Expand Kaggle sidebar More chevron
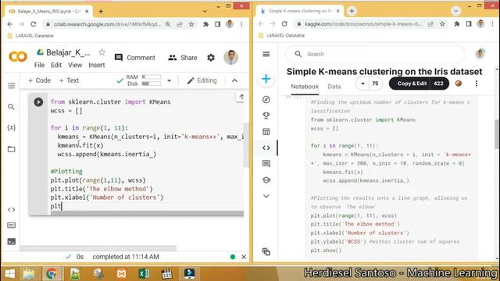500x281 pixels. (x=266, y=196)
